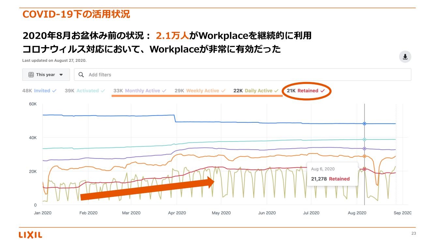Click the Jul 2020 axis label
This screenshot has width=435, height=244.
coord(311,213)
